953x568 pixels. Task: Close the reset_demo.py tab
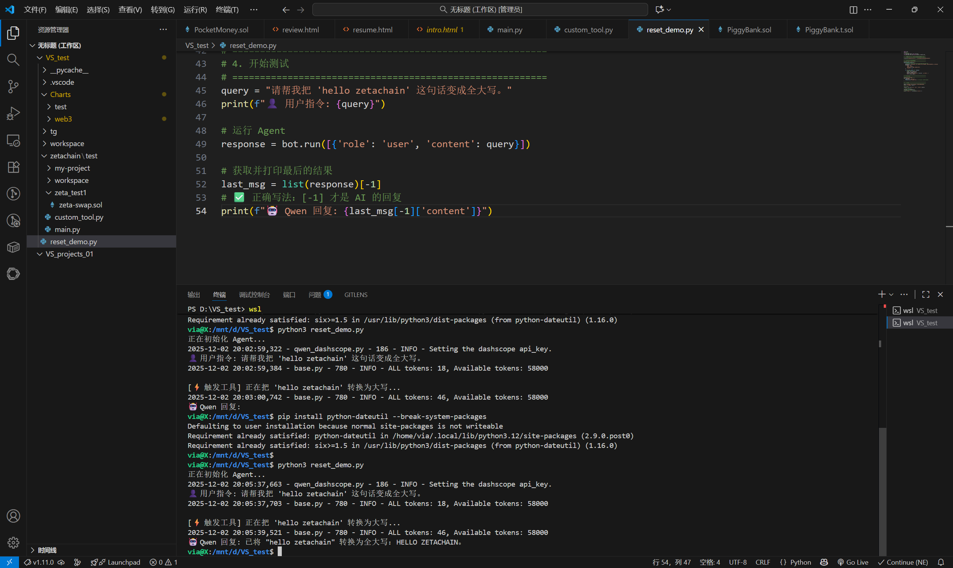click(x=701, y=29)
